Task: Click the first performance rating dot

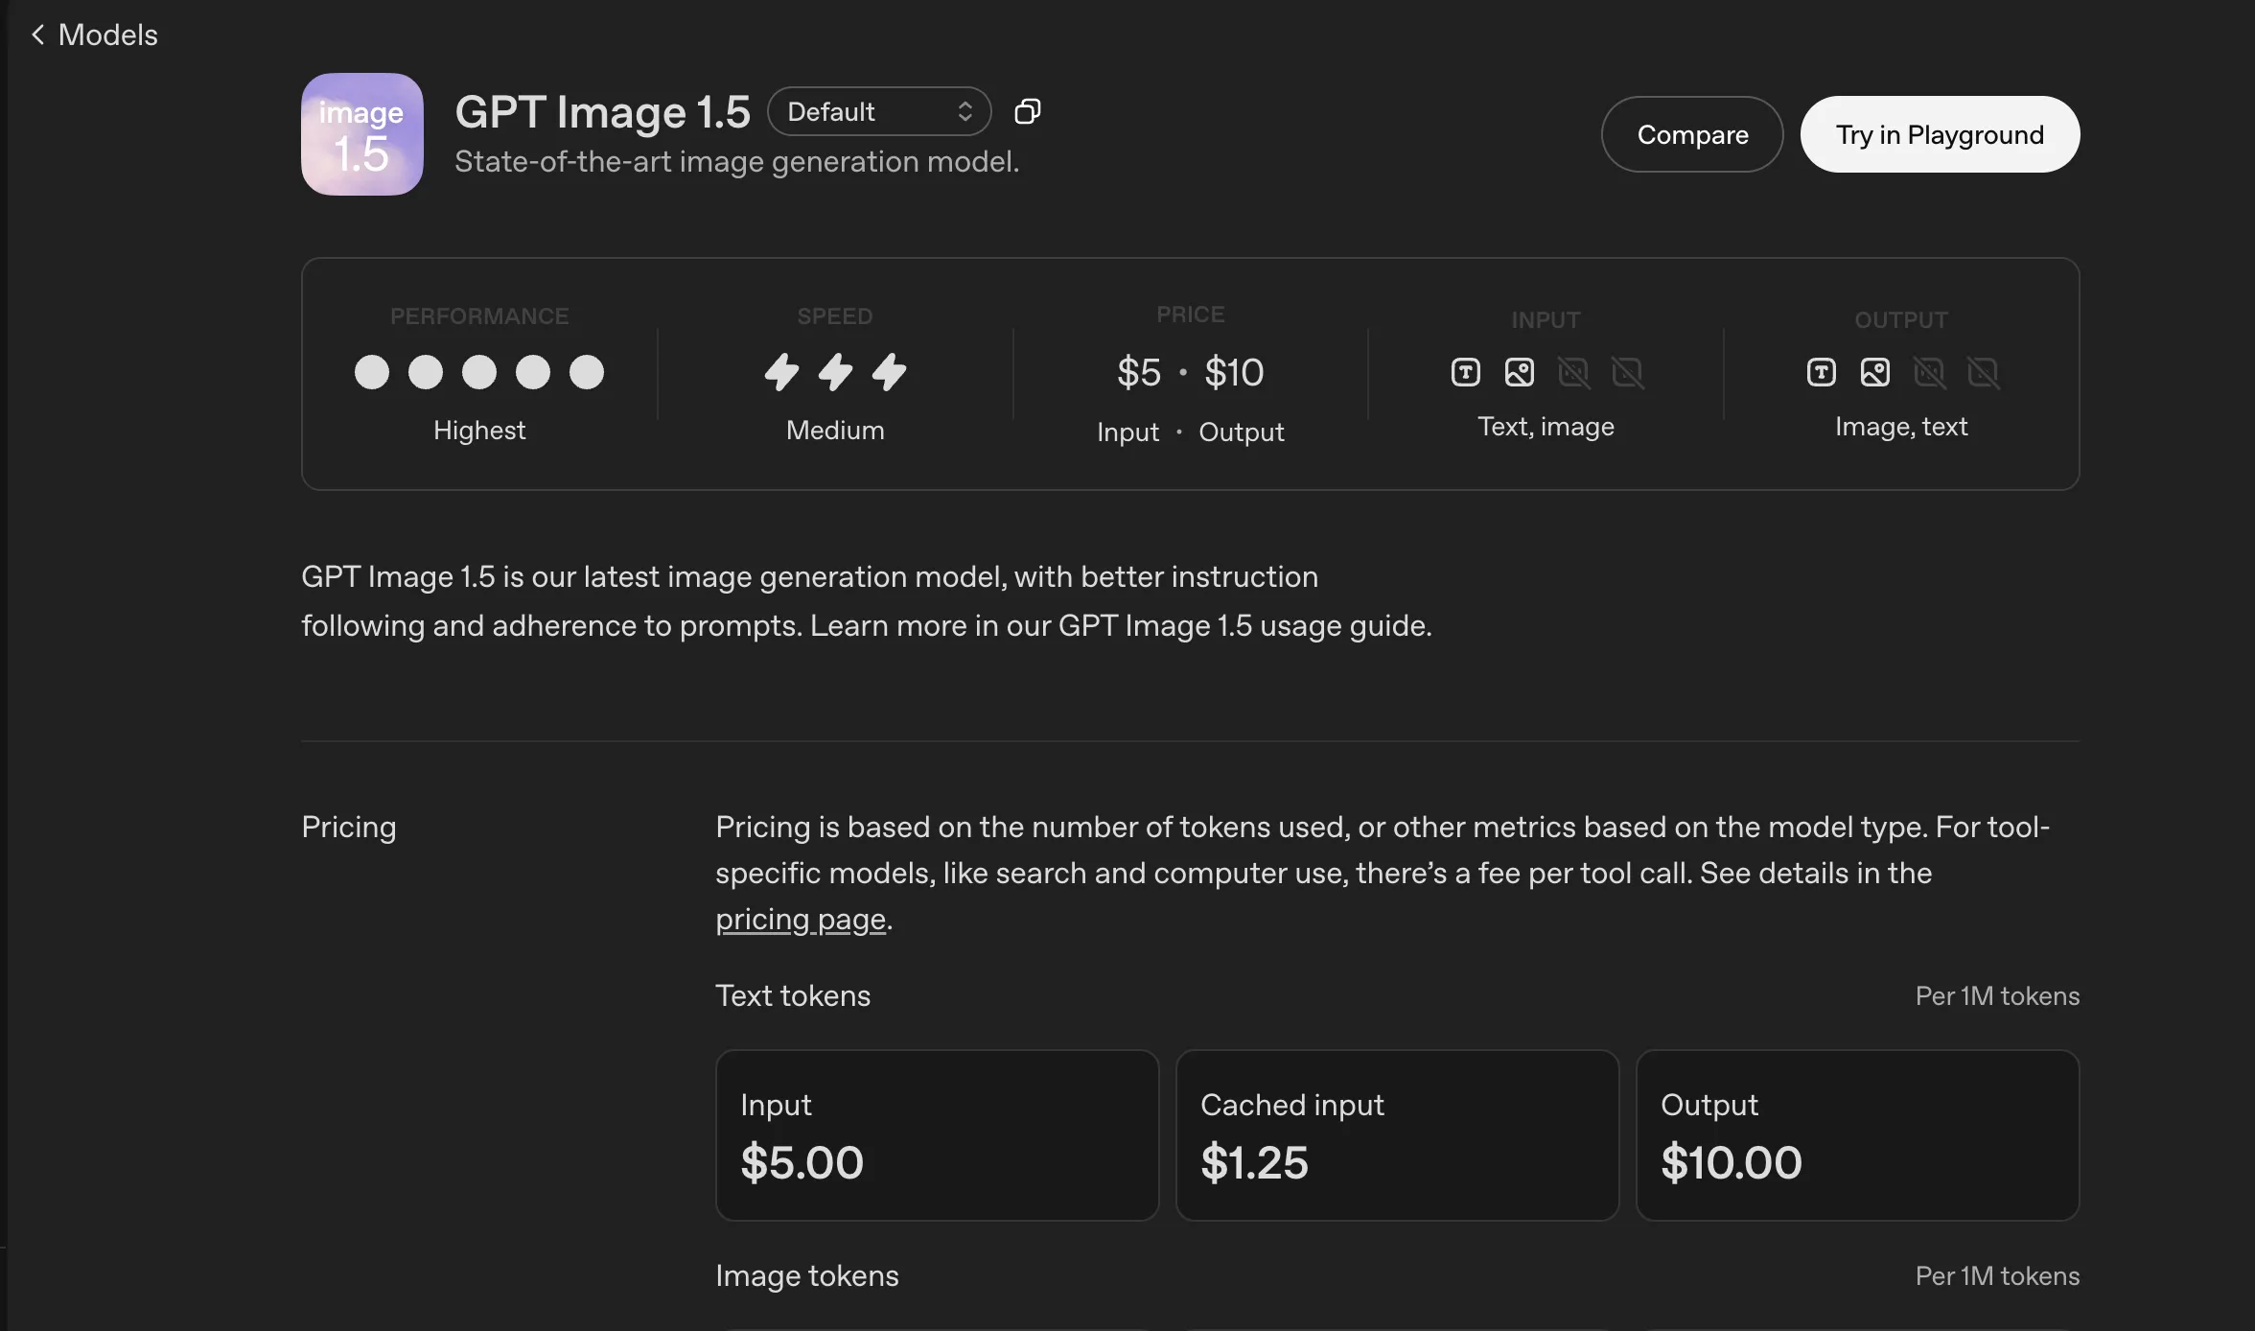Action: (373, 372)
